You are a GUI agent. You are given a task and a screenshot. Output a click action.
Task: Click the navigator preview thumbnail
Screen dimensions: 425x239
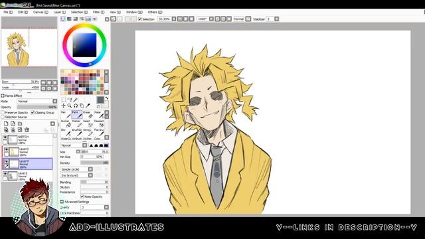point(29,48)
